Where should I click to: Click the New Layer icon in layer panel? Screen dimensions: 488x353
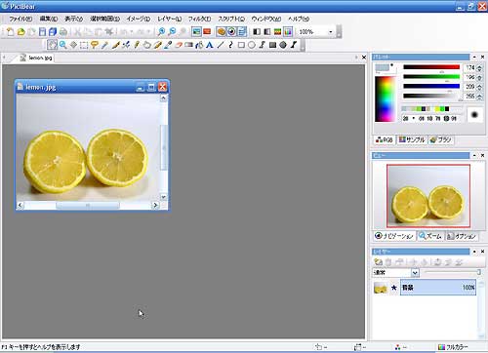(x=378, y=262)
